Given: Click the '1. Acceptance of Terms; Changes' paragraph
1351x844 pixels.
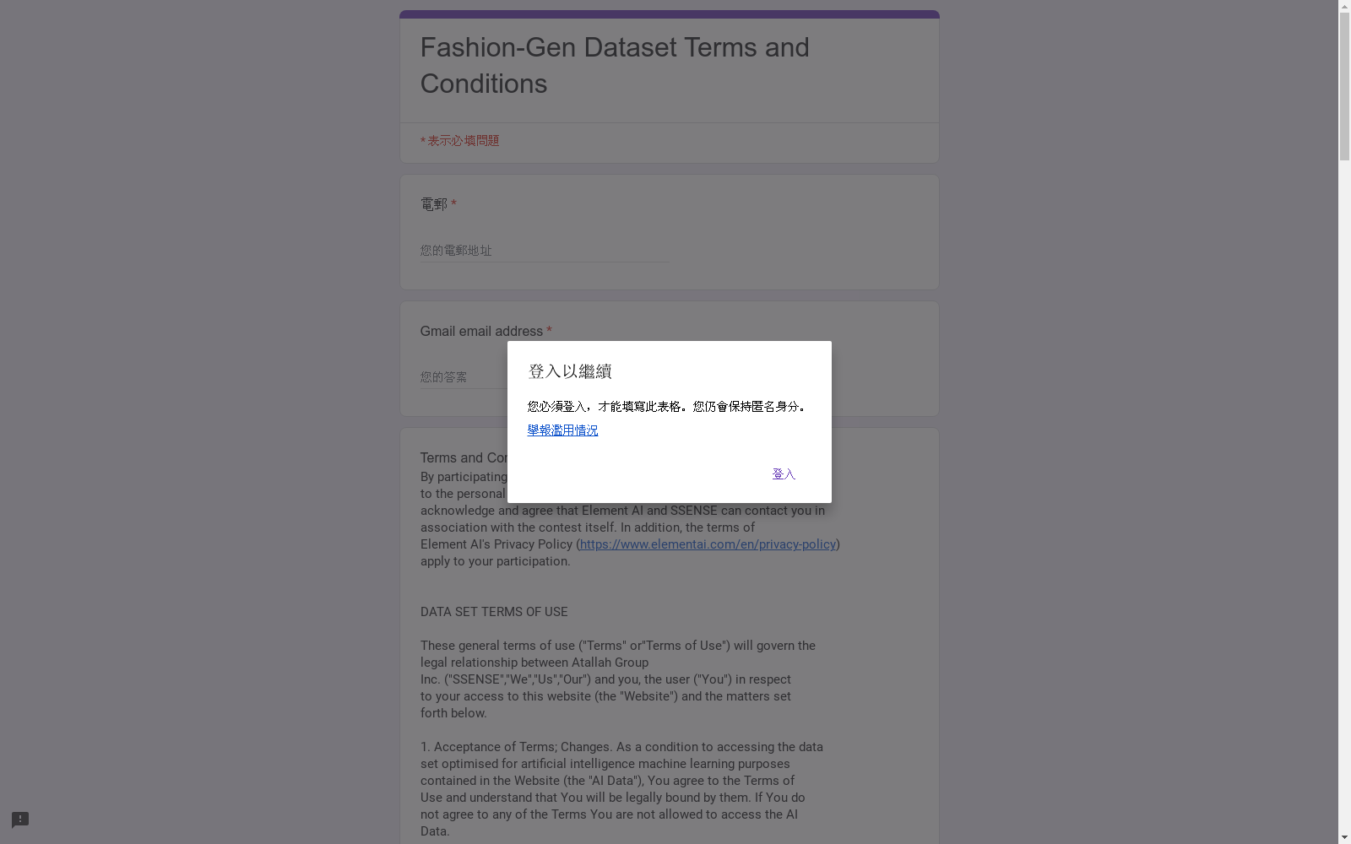Looking at the screenshot, I should 621,789.
